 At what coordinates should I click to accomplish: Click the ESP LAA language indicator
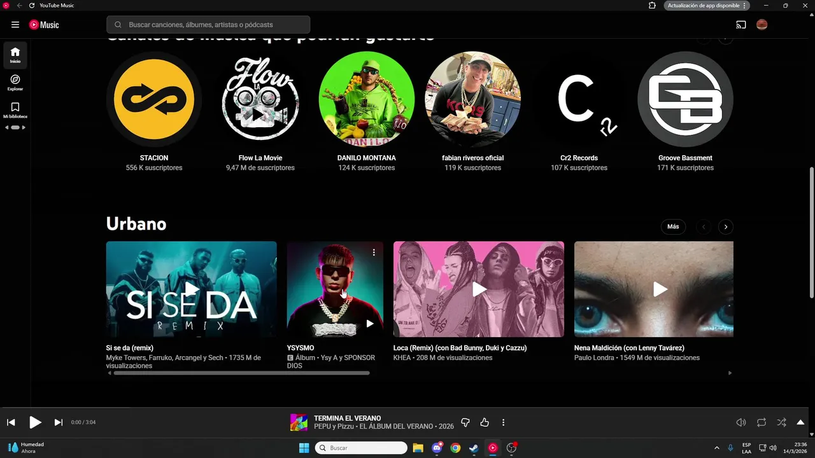tap(746, 448)
